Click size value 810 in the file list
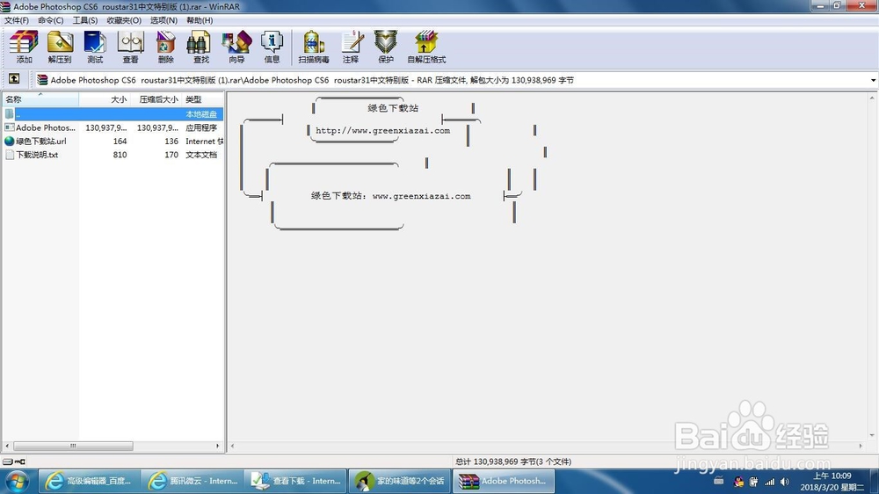 point(120,155)
